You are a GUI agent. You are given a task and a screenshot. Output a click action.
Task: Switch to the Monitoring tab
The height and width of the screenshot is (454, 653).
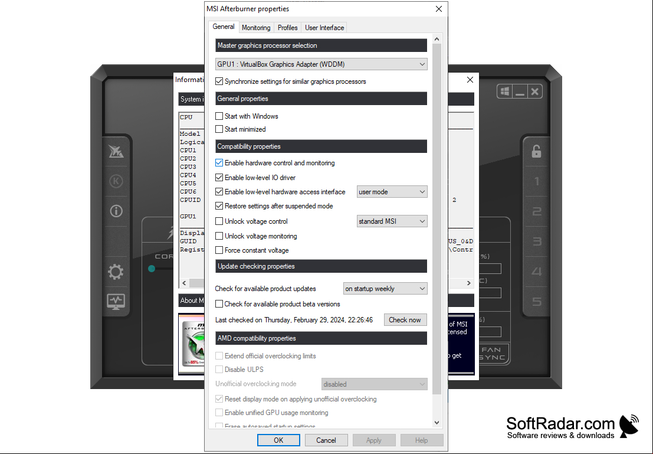(256, 28)
